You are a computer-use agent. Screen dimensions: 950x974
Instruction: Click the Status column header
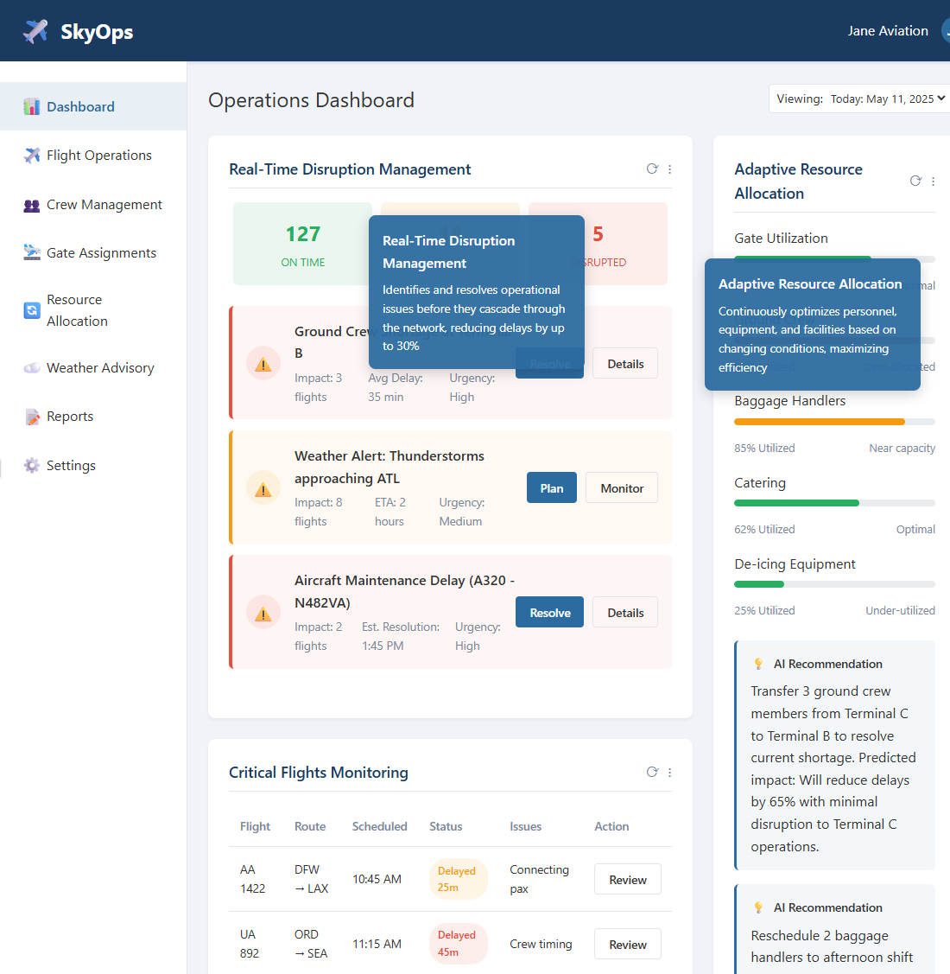[x=446, y=826]
